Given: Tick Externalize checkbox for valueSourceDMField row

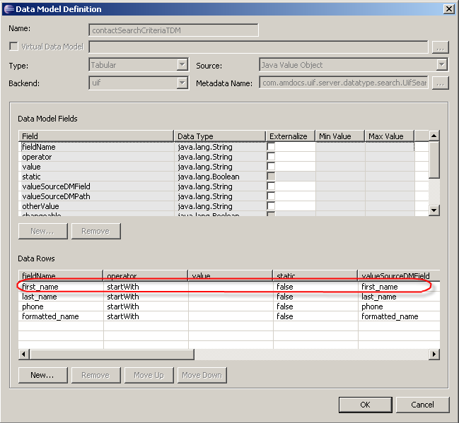Looking at the screenshot, I should (271, 186).
